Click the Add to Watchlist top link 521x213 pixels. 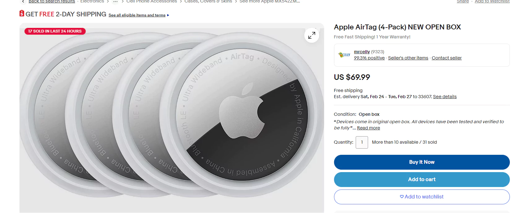click(492, 1)
